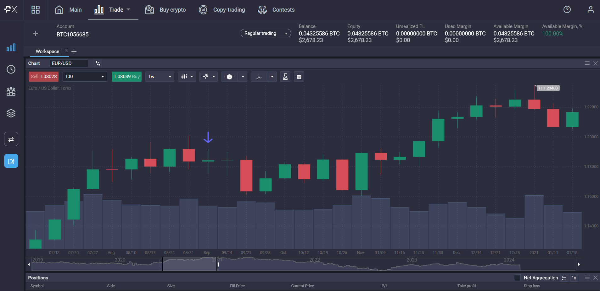The height and width of the screenshot is (291, 600).
Task: Open the candlestick chart type dropdown
Action: [187, 77]
